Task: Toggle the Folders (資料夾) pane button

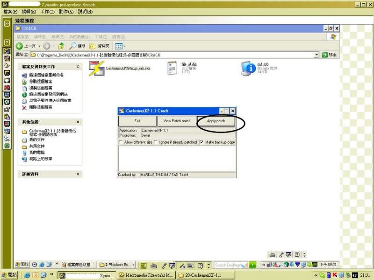Action: click(99, 46)
